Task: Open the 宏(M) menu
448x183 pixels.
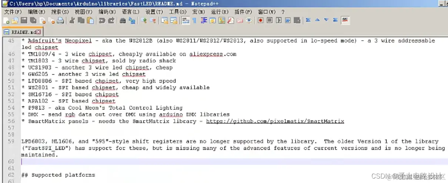Action: pyautogui.click(x=199, y=12)
